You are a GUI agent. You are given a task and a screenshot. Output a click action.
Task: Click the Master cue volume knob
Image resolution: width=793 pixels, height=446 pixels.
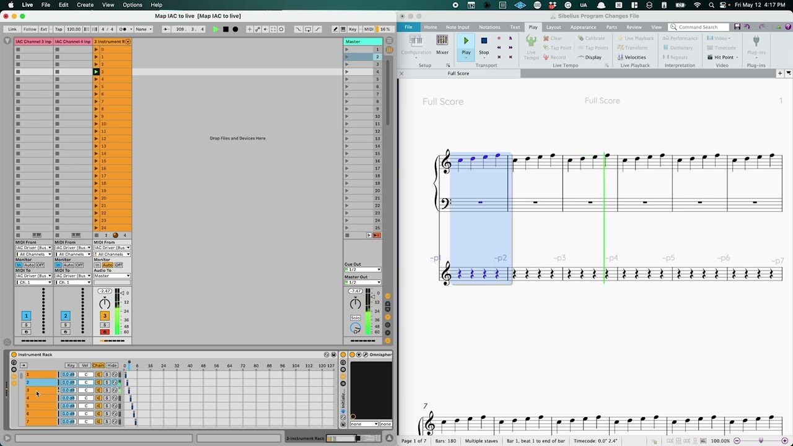(355, 328)
